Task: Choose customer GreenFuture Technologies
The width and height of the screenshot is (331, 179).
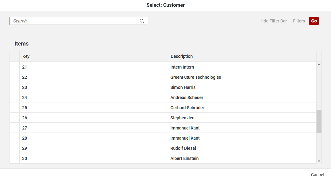Action: [195, 77]
